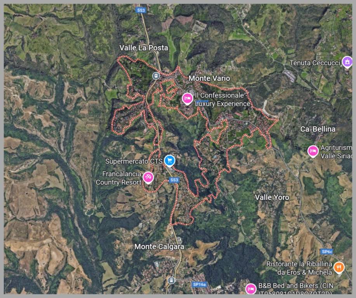This screenshot has height=298, width=356.
Task: Select the Ristorante la Riballina text label
Action: pyautogui.click(x=299, y=268)
